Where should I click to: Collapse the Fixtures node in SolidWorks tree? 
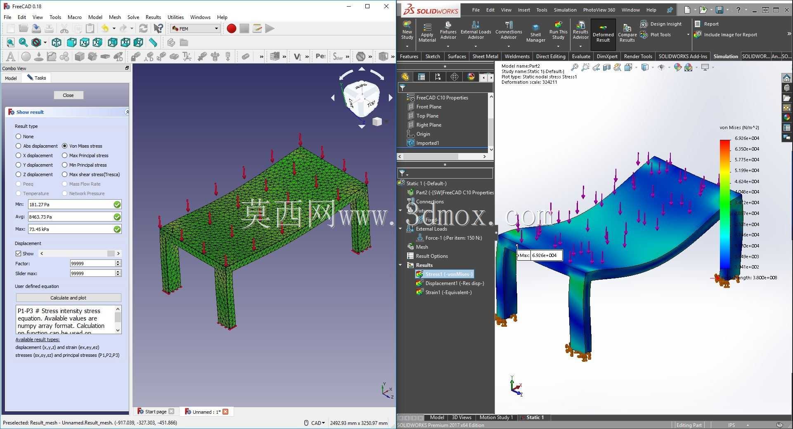pyautogui.click(x=400, y=211)
